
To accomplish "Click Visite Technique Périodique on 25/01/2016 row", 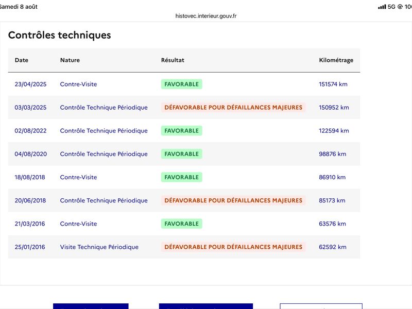I will coord(99,247).
